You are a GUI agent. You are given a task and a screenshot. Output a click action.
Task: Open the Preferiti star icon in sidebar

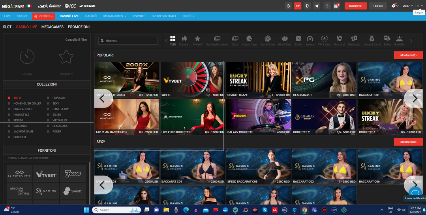(x=66, y=57)
